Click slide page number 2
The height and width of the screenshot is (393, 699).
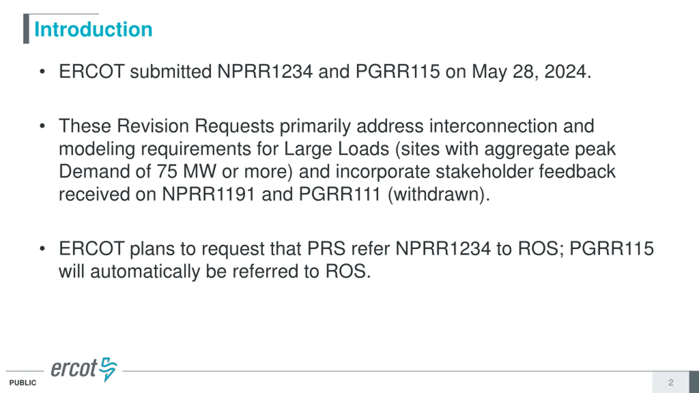[x=671, y=383]
